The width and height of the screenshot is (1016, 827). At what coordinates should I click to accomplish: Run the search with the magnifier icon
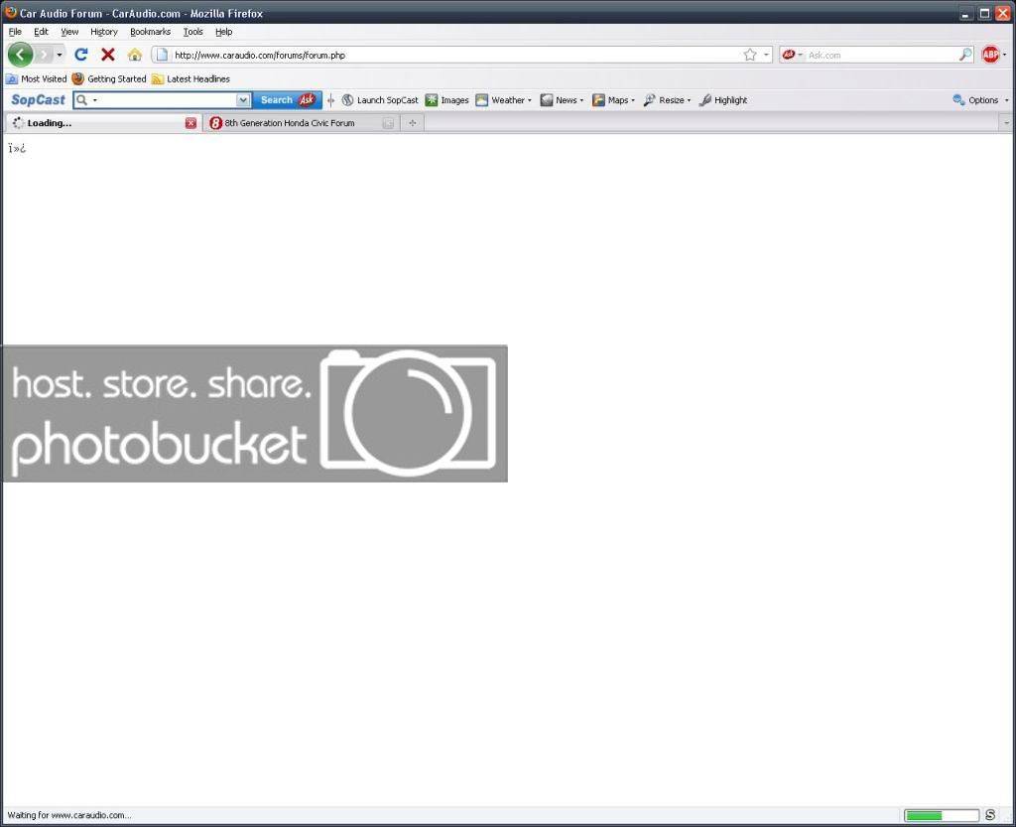965,55
